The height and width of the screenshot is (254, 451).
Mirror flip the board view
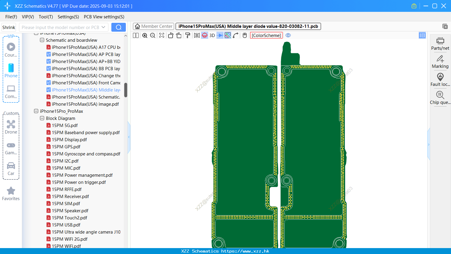(197, 36)
